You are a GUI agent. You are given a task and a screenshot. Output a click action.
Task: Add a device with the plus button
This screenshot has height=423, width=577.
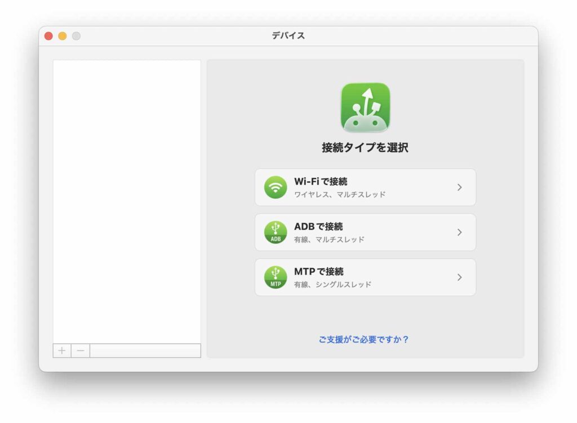click(62, 350)
